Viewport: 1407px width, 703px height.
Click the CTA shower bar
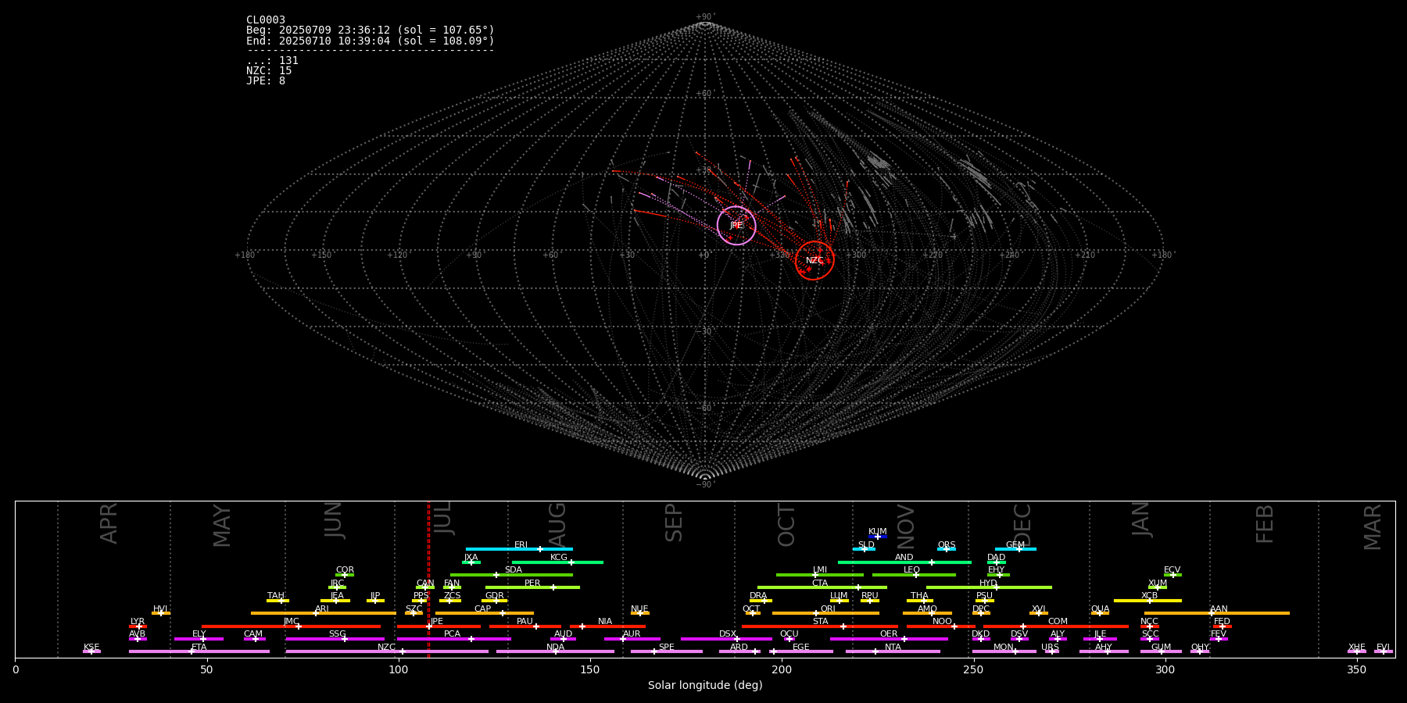click(x=822, y=587)
